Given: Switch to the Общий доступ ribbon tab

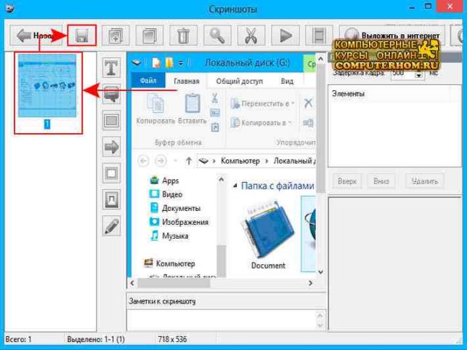Looking at the screenshot, I should pyautogui.click(x=240, y=81).
